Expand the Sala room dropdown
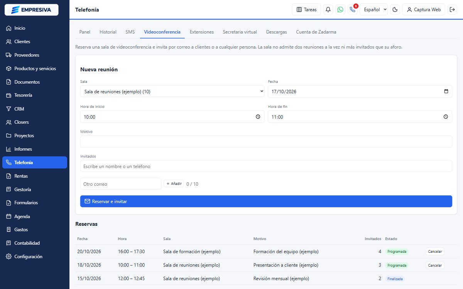 (x=172, y=92)
